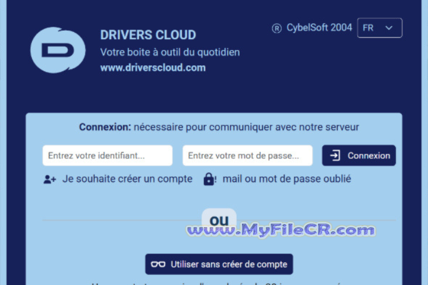
Task: Click the Votre boite à outil du quotidien text
Action: click(170, 52)
